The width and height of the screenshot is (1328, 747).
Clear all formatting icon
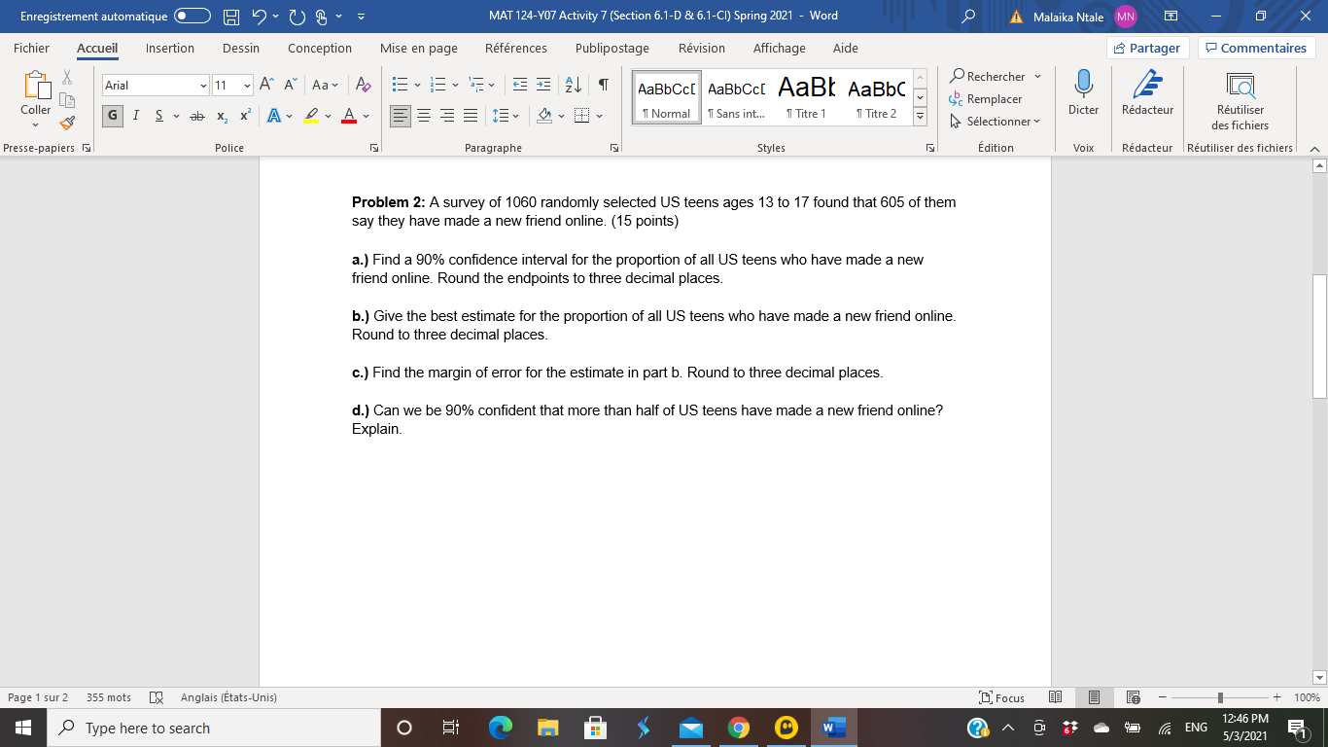[363, 86]
